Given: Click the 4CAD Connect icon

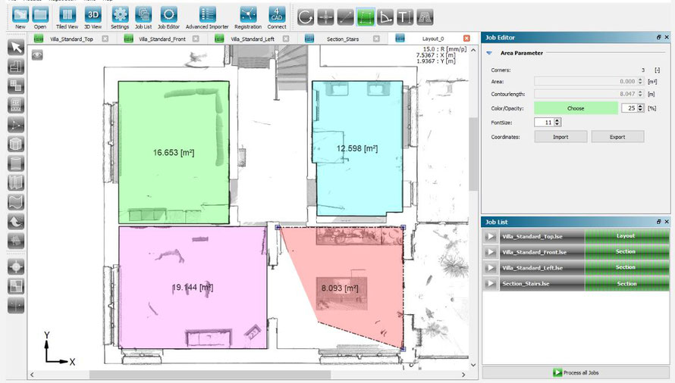Looking at the screenshot, I should tap(276, 15).
